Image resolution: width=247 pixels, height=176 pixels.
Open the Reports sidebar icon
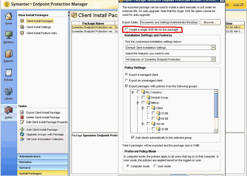[9, 54]
